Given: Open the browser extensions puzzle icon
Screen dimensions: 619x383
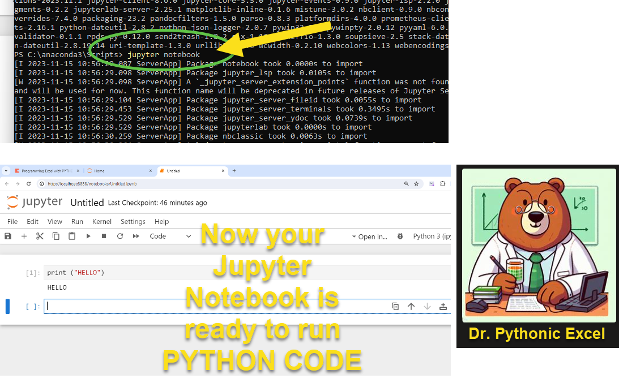Looking at the screenshot, I should tap(442, 184).
